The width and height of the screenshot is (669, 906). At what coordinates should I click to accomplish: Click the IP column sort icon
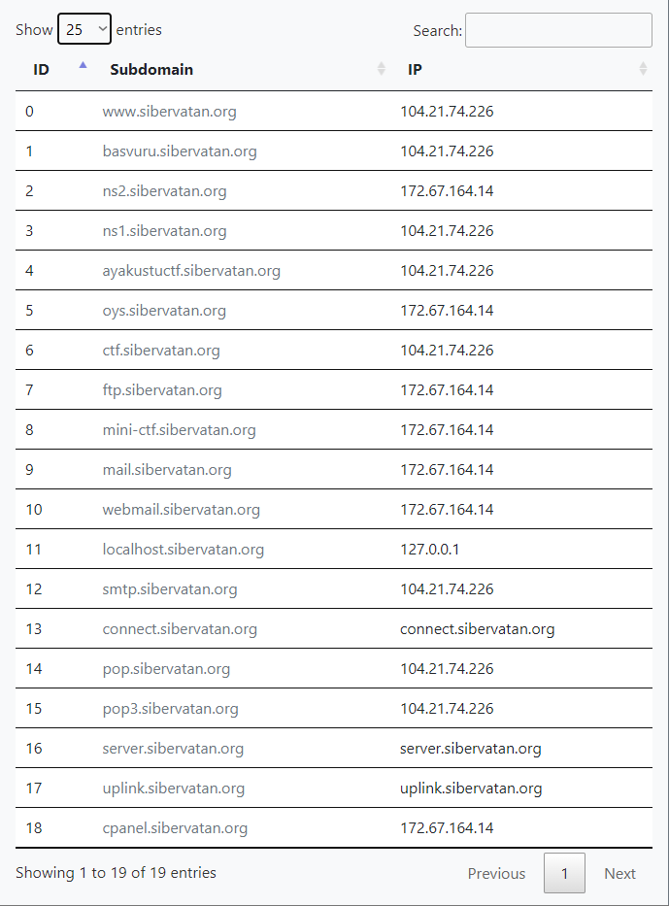pyautogui.click(x=643, y=69)
